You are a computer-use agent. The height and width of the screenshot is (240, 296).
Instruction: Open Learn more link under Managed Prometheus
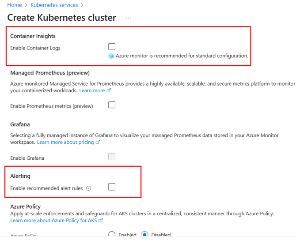tap(92, 90)
